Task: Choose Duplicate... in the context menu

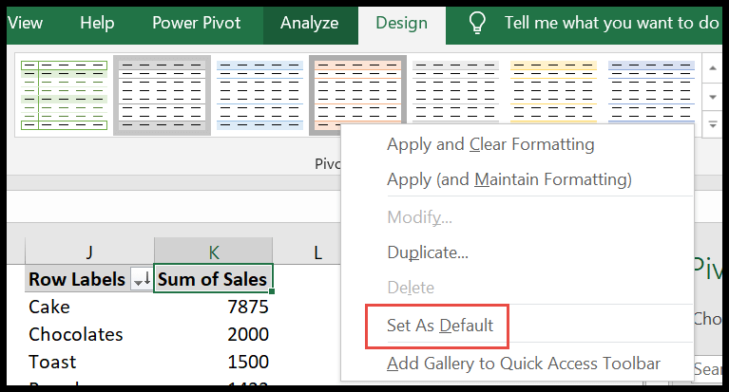Action: (x=427, y=252)
